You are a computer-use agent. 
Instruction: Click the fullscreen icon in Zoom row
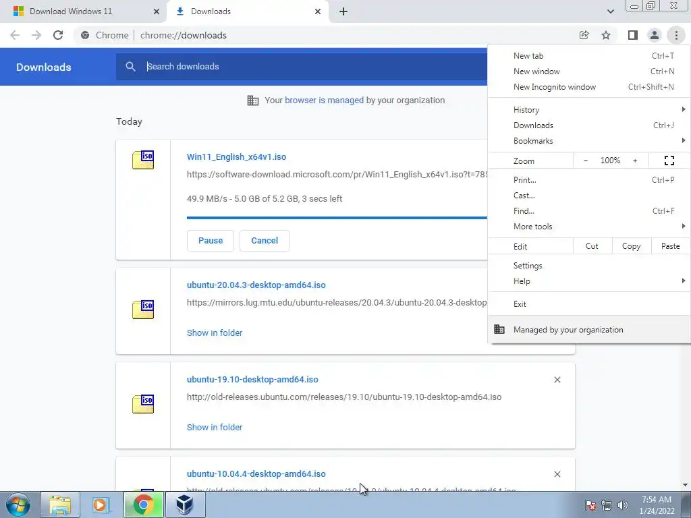669,161
